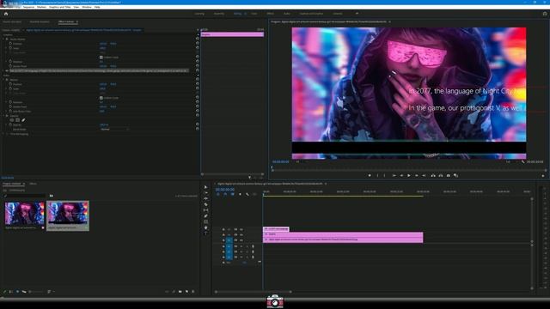Create ellipse mask under Opacity
The height and width of the screenshot is (309, 550).
point(12,120)
